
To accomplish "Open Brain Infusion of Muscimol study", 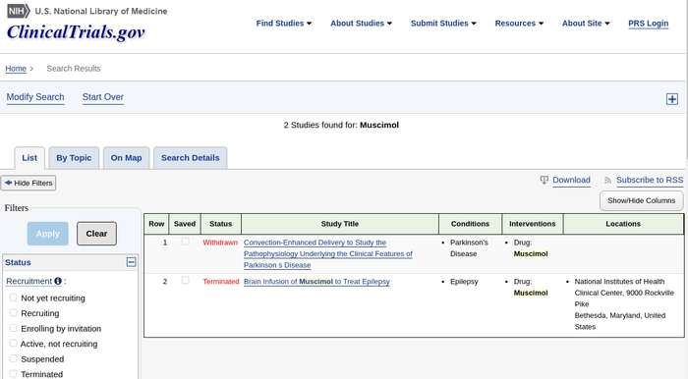I will click(316, 282).
